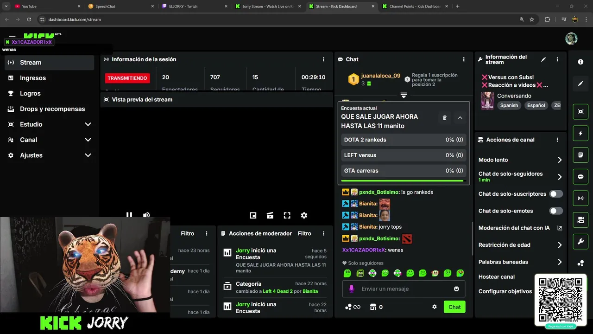The height and width of the screenshot is (334, 593).
Task: Bookmark the page with the star icon
Action: point(532,19)
